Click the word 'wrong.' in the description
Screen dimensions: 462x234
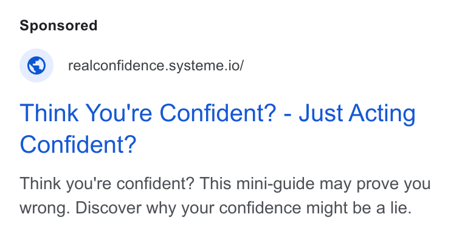pos(45,209)
